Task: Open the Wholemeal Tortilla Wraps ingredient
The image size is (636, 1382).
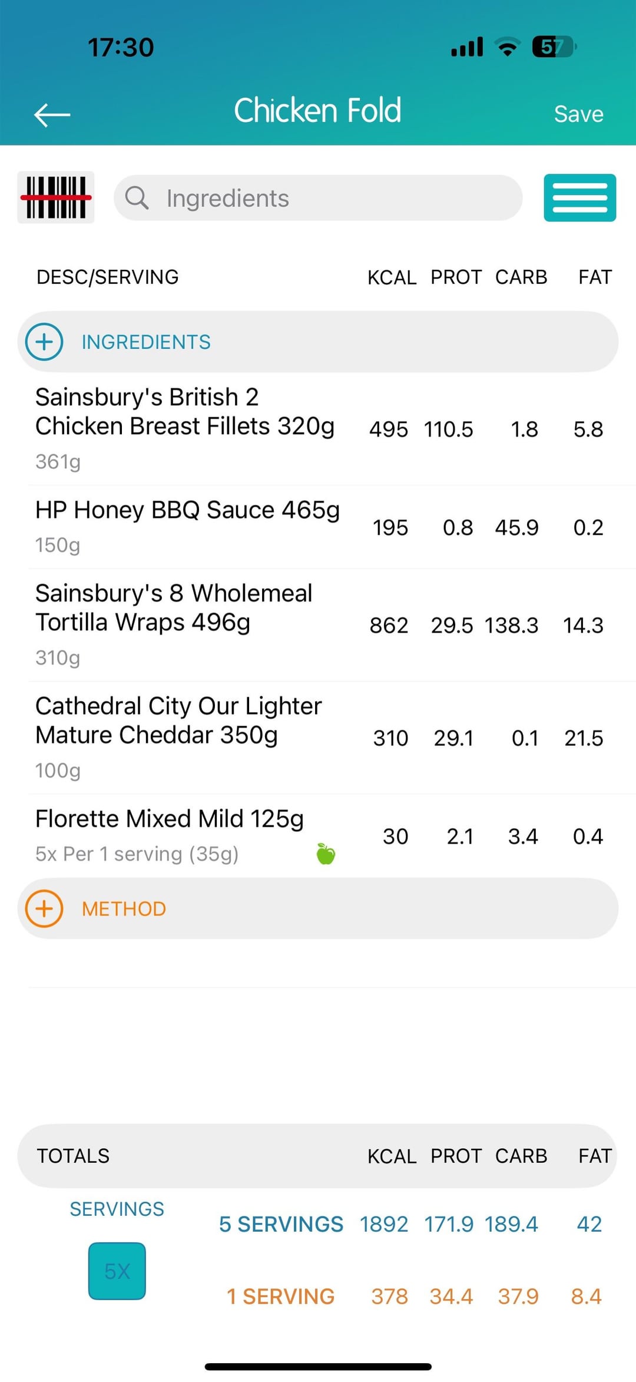Action: pyautogui.click(x=174, y=623)
